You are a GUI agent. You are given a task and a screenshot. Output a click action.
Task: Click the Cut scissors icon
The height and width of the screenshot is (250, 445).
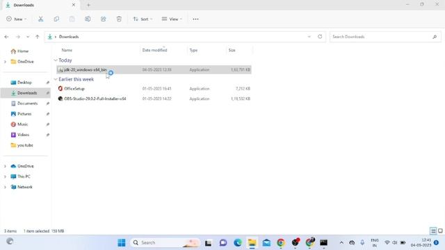click(x=40, y=19)
